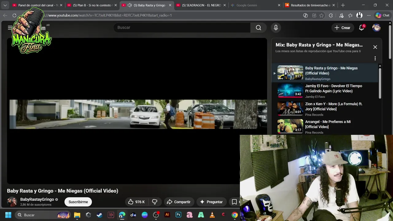Close the Google Gemini tab

point(279,5)
